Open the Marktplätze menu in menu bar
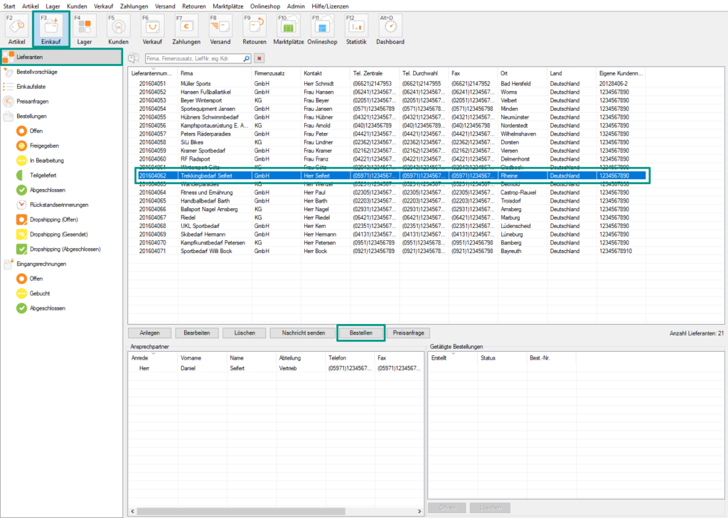The width and height of the screenshot is (728, 518). tap(229, 6)
